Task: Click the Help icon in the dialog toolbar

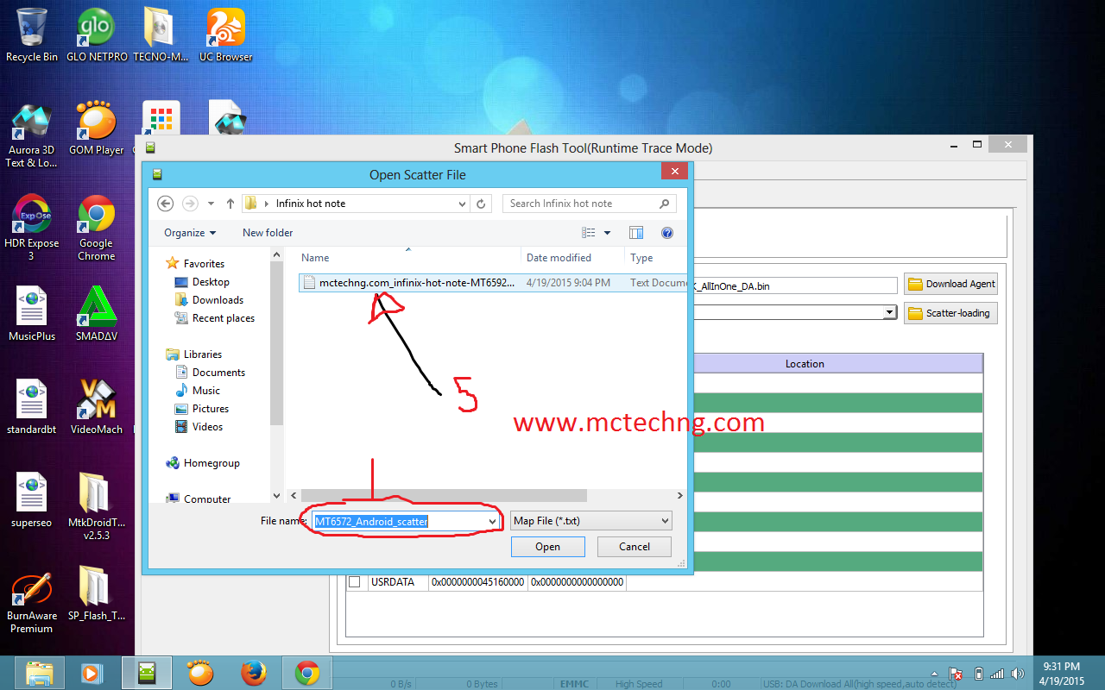Action: click(x=667, y=232)
